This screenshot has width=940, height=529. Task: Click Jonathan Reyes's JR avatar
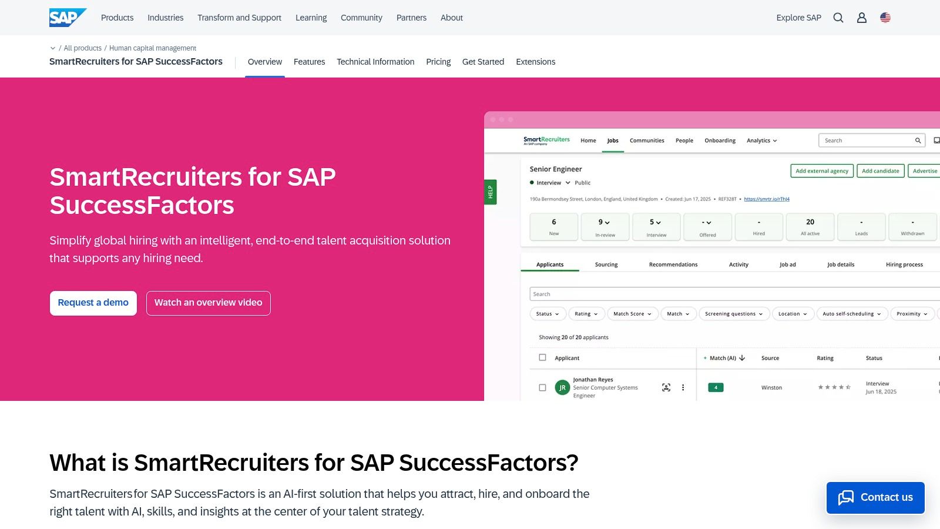(x=562, y=387)
